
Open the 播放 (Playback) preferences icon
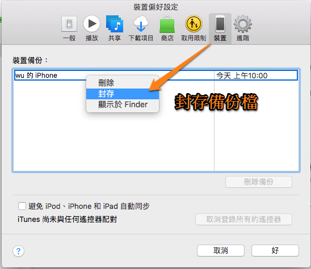pyautogui.click(x=91, y=24)
